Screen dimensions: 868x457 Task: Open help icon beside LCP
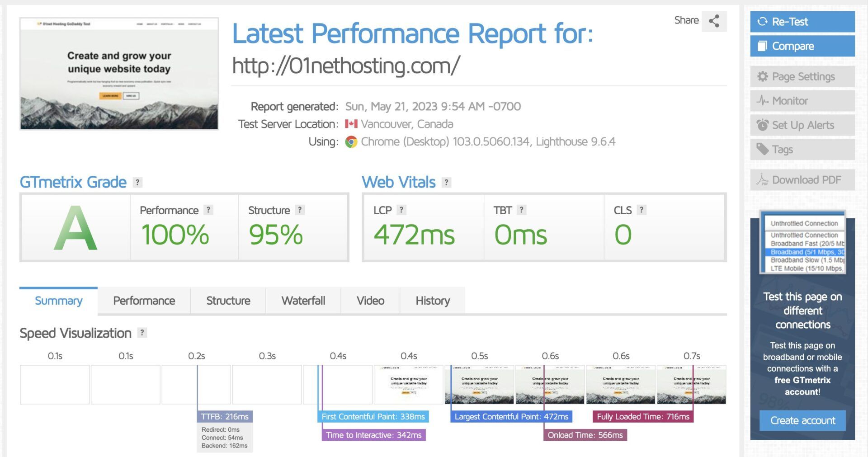[401, 210]
